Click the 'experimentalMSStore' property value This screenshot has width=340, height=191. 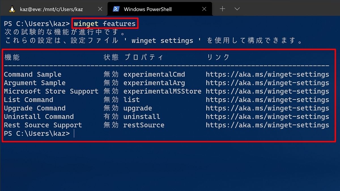(x=162, y=91)
